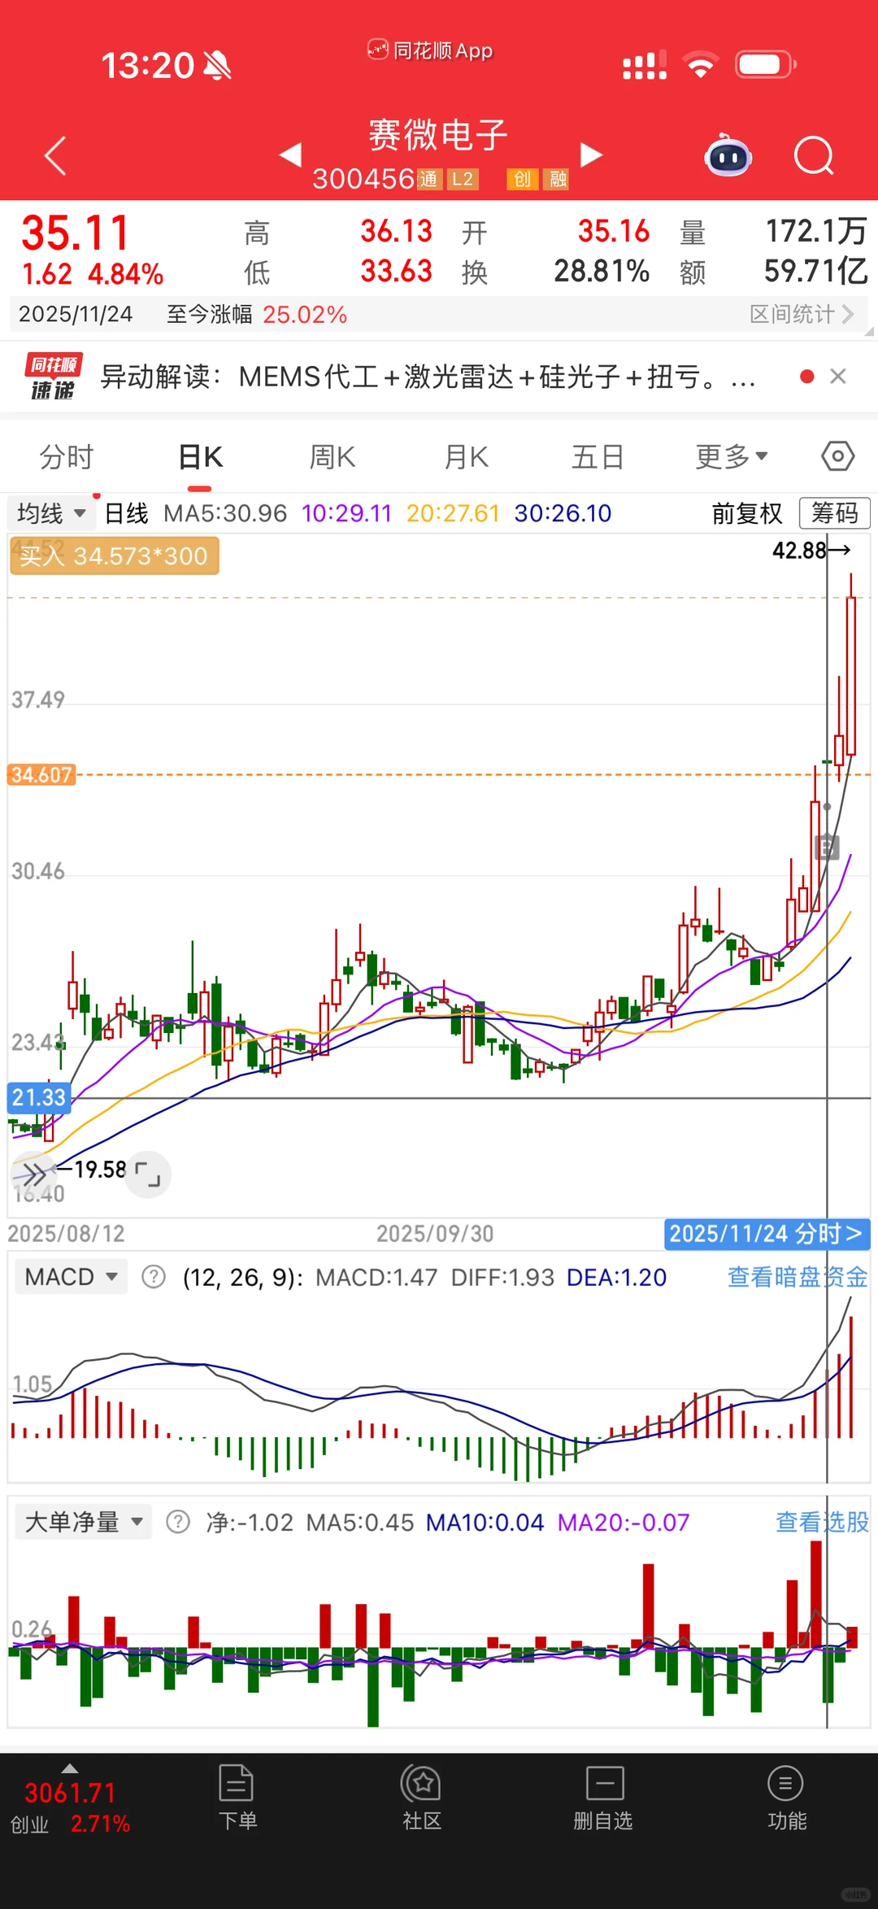Switch to 分时 tab

pyautogui.click(x=67, y=456)
